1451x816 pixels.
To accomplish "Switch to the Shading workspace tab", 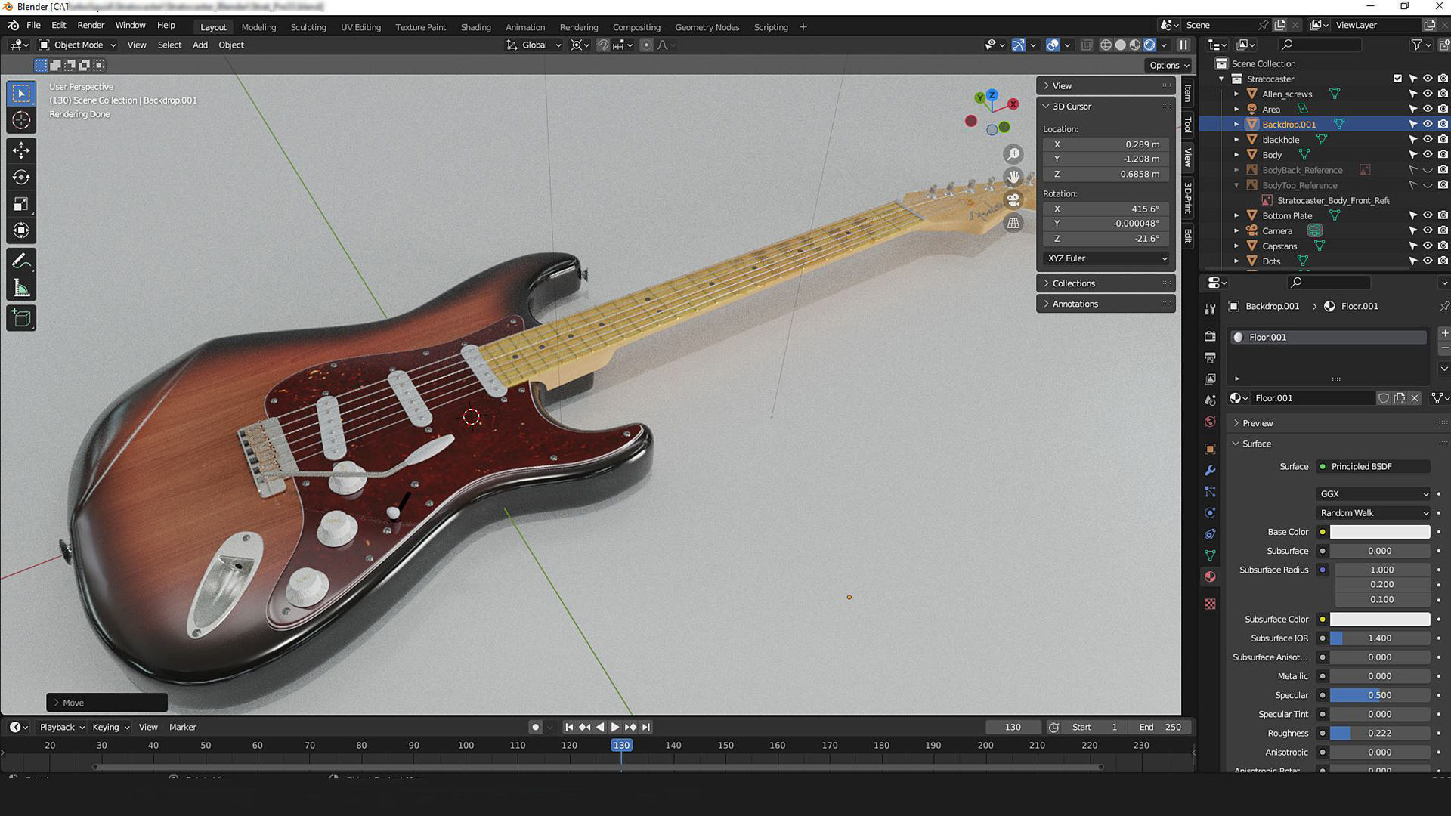I will click(x=475, y=27).
